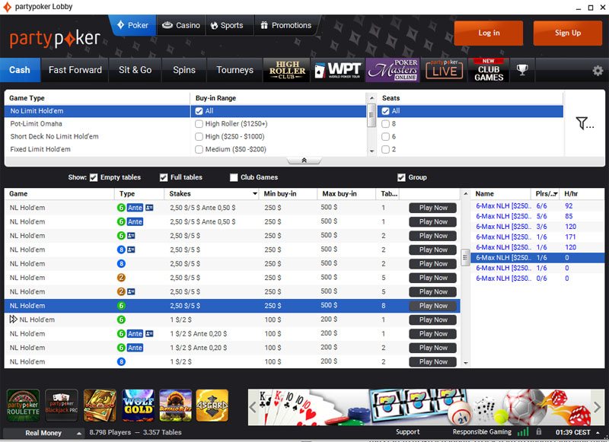Click the Buy-in Range scrollbar thumb

click(x=371, y=115)
